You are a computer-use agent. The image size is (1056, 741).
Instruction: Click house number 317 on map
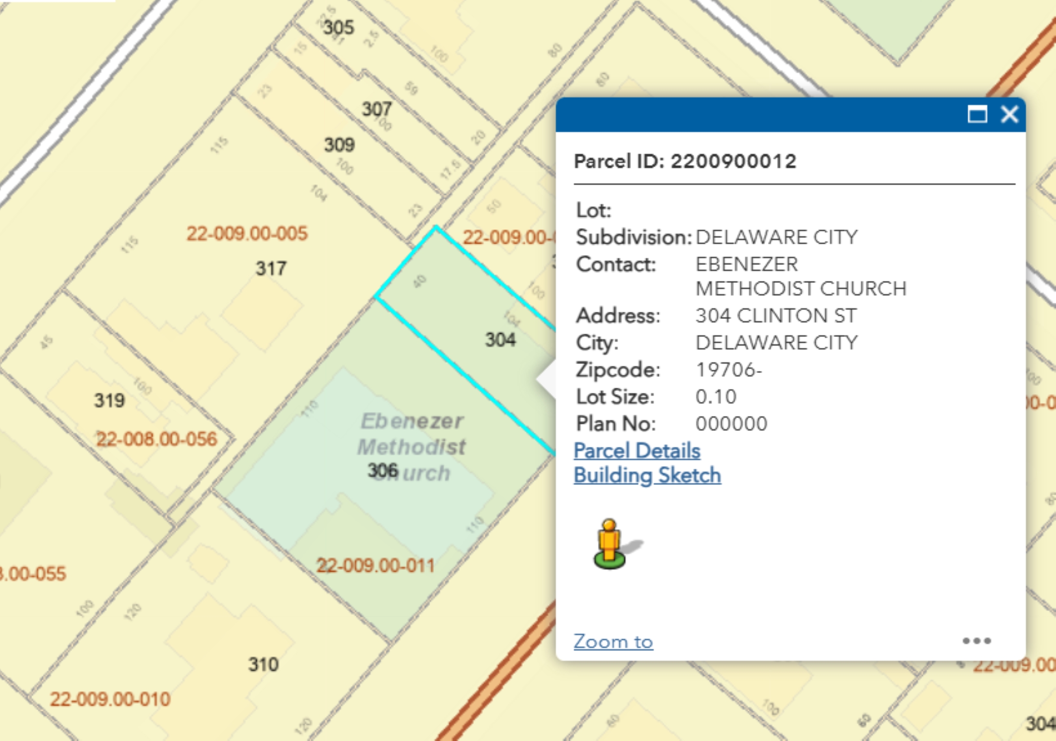tap(271, 269)
